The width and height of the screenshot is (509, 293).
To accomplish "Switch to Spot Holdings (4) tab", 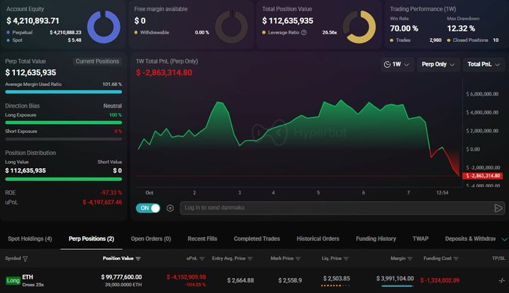I will point(30,239).
